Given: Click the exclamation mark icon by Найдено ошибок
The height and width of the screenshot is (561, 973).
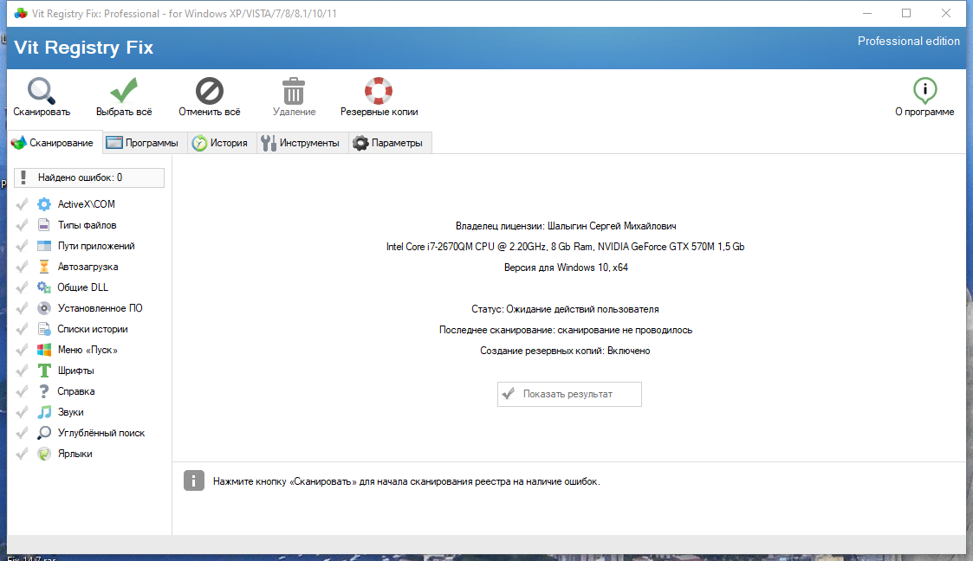Looking at the screenshot, I should tap(23, 177).
